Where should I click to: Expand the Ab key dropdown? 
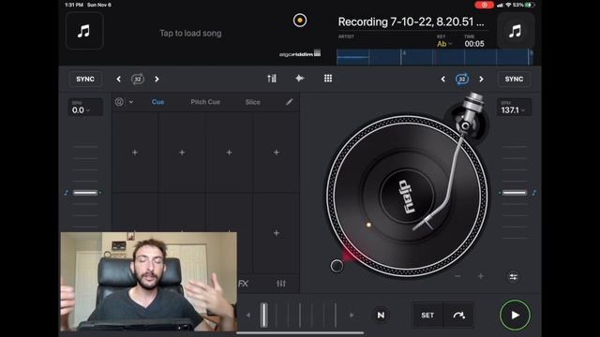(444, 44)
